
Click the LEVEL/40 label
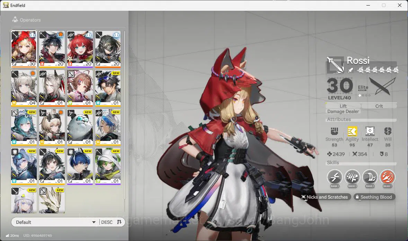tap(339, 98)
